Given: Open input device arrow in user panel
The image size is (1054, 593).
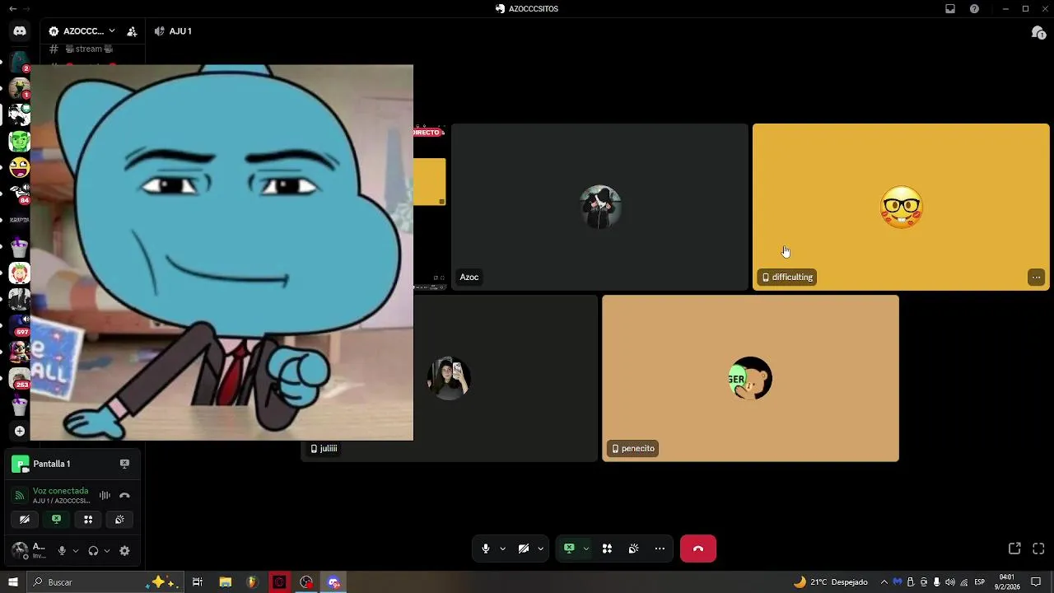Looking at the screenshot, I should 75,551.
